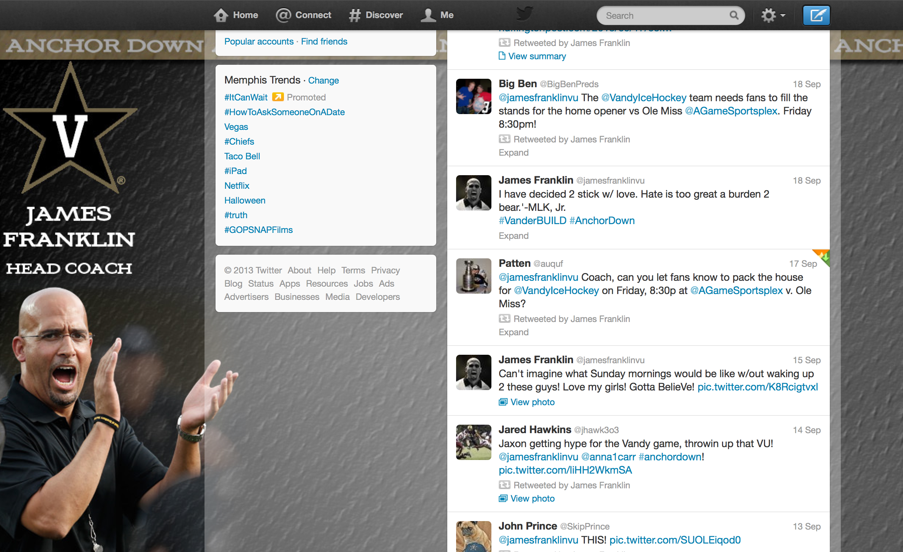Click the 18 Sep timestamp on Big Ben tweet
Screen dimensions: 903x552
coord(807,84)
